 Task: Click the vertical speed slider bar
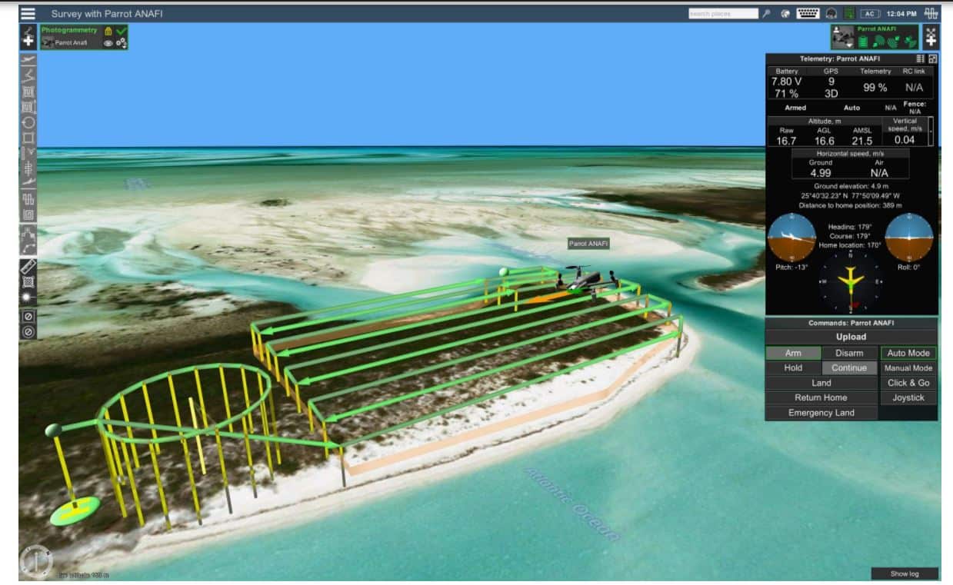(x=931, y=131)
